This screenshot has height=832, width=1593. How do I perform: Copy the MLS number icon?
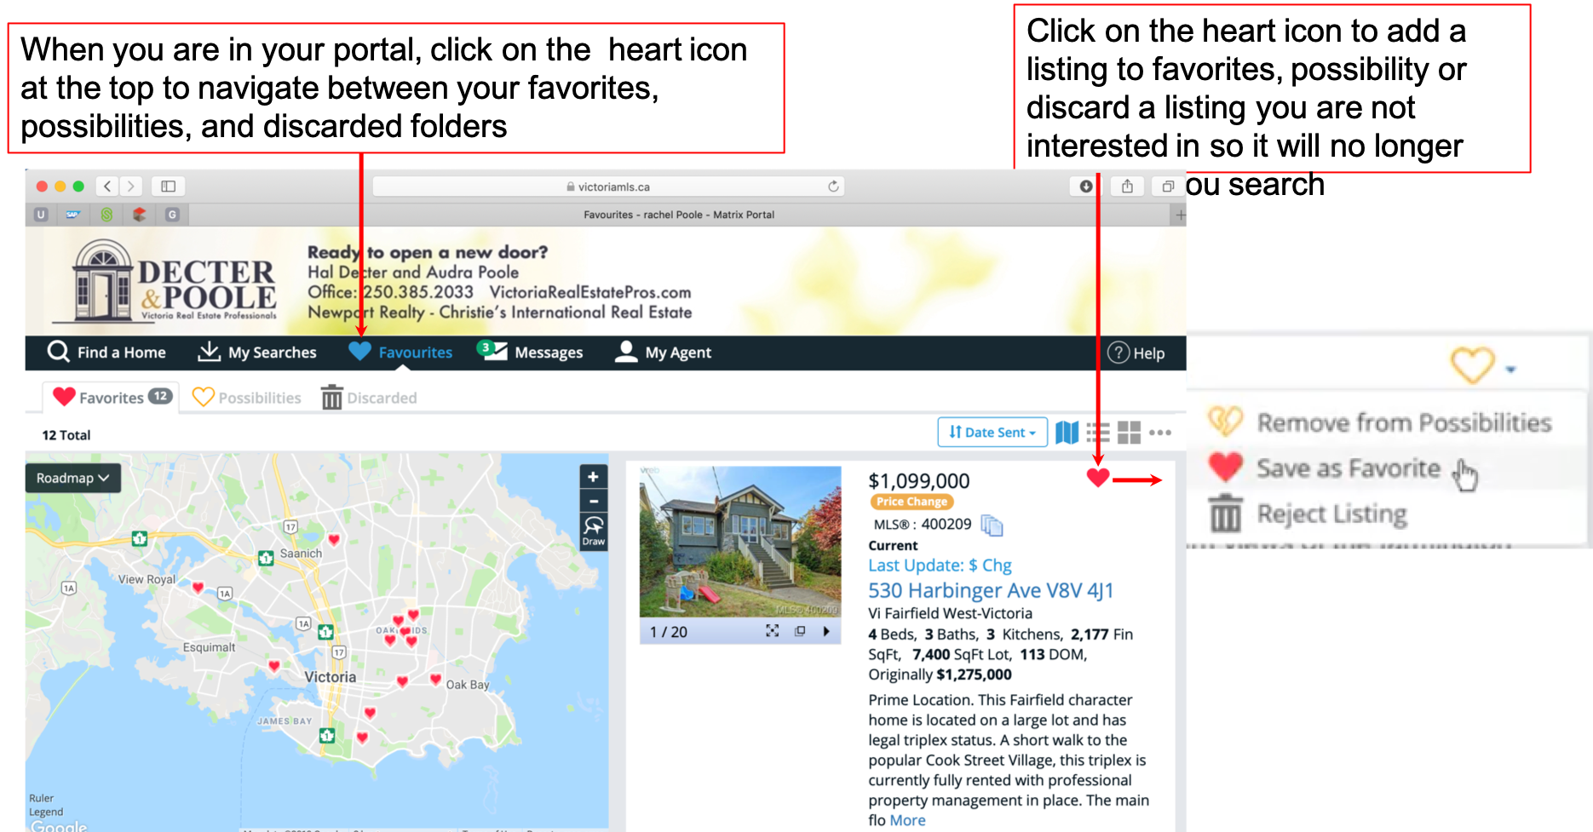(x=992, y=525)
